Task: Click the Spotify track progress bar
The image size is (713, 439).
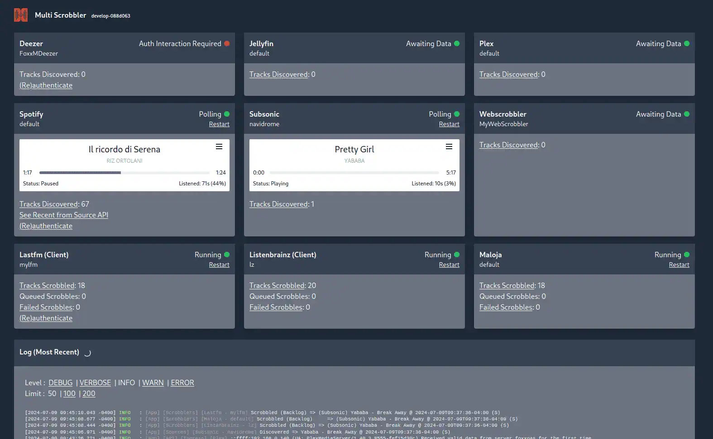Action: (124, 173)
